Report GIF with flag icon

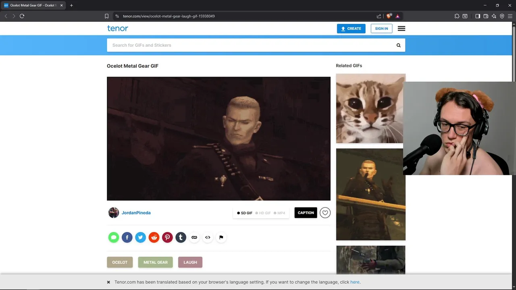tap(221, 237)
